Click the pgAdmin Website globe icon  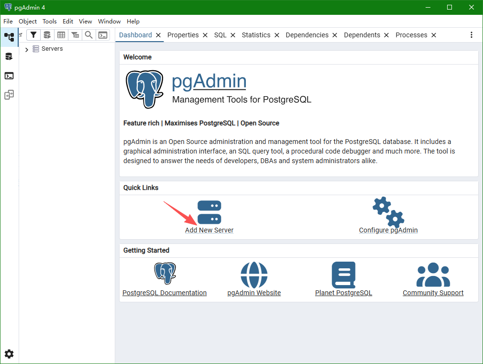254,275
